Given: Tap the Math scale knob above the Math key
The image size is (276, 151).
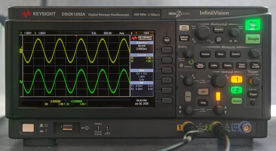Looking at the screenshot, I should (x=188, y=81).
